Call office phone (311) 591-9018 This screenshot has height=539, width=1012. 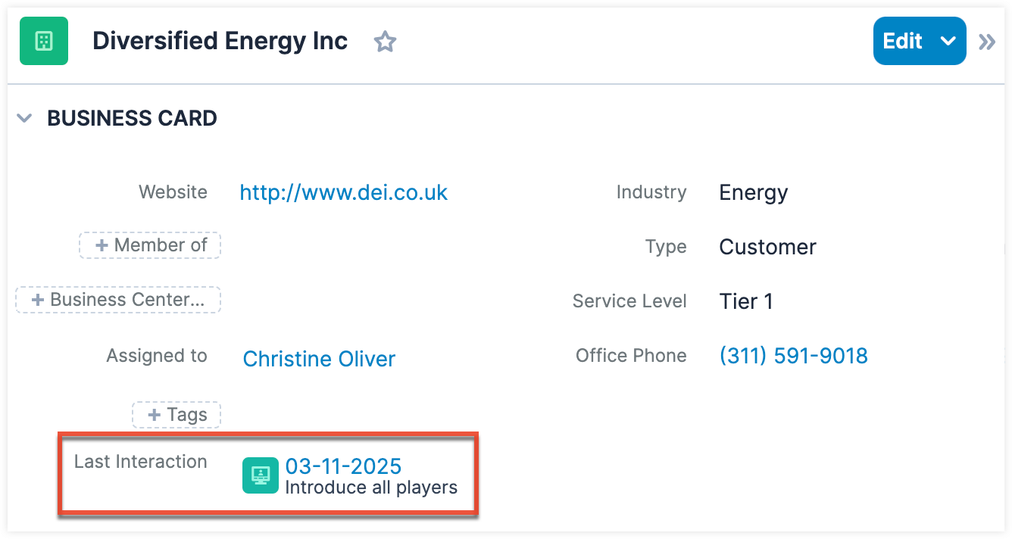(x=793, y=356)
